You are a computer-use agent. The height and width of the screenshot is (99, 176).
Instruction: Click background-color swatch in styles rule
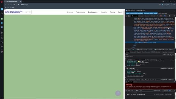point(139,61)
